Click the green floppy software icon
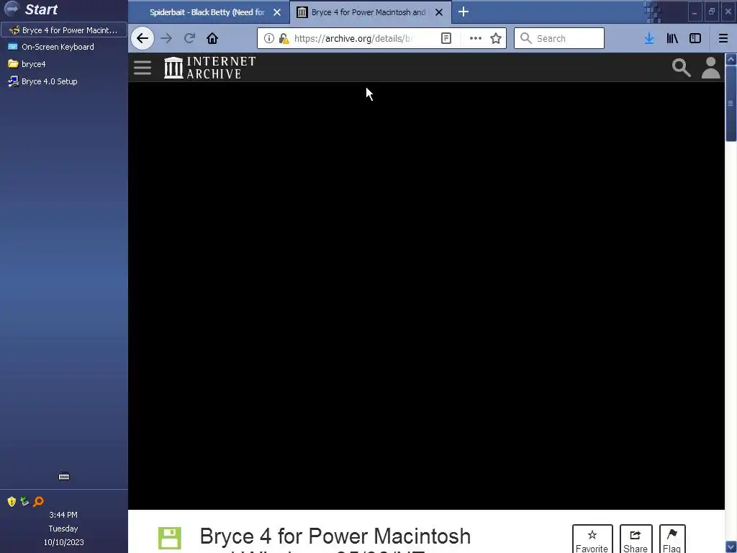 (170, 538)
